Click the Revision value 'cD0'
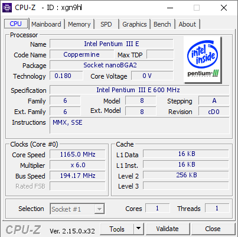The image size is (238, 237). click(214, 111)
